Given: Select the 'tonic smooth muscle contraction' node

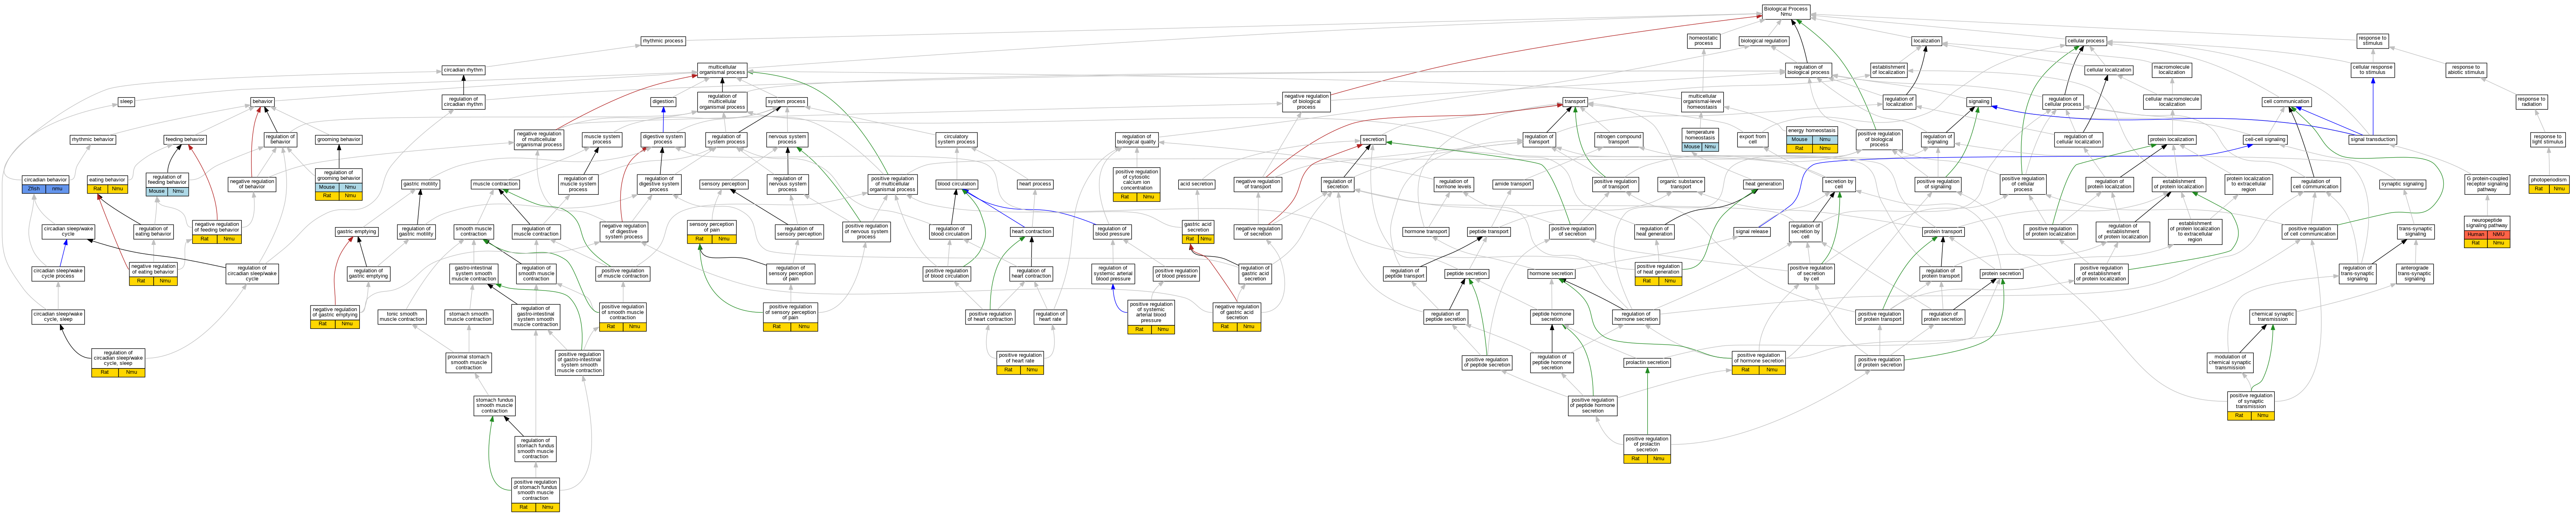Looking at the screenshot, I should pyautogui.click(x=402, y=317).
